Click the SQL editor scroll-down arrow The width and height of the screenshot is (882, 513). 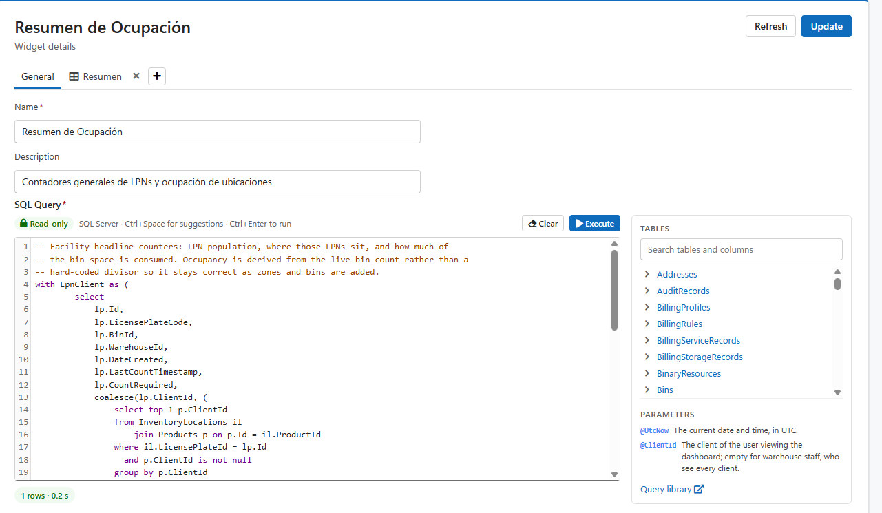pyautogui.click(x=614, y=474)
